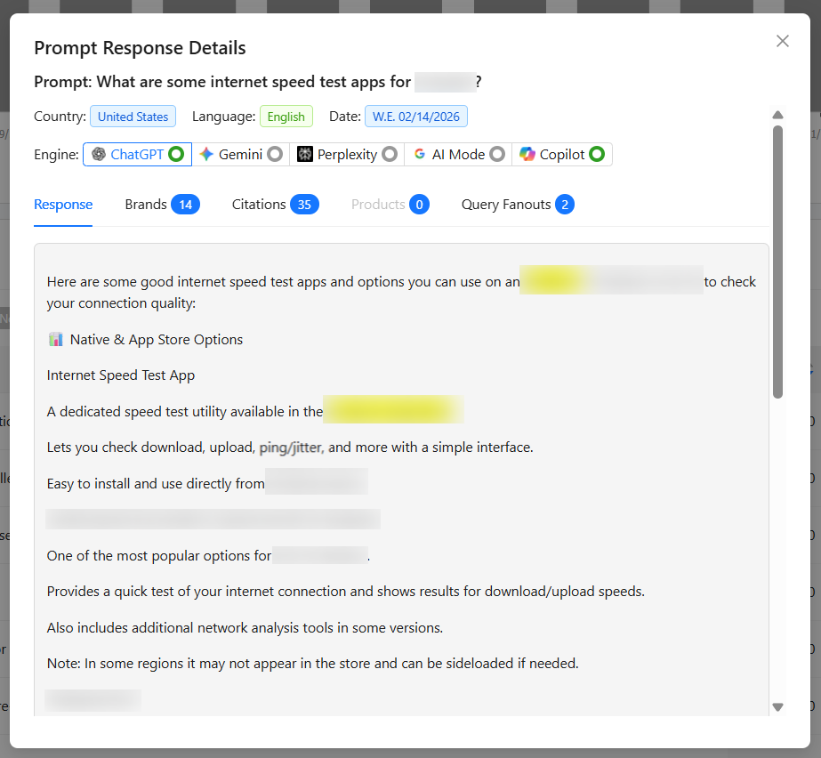Click the Gemini sparkle icon

[206, 155]
